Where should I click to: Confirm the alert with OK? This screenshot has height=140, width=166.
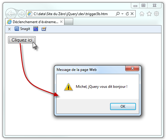123,106
